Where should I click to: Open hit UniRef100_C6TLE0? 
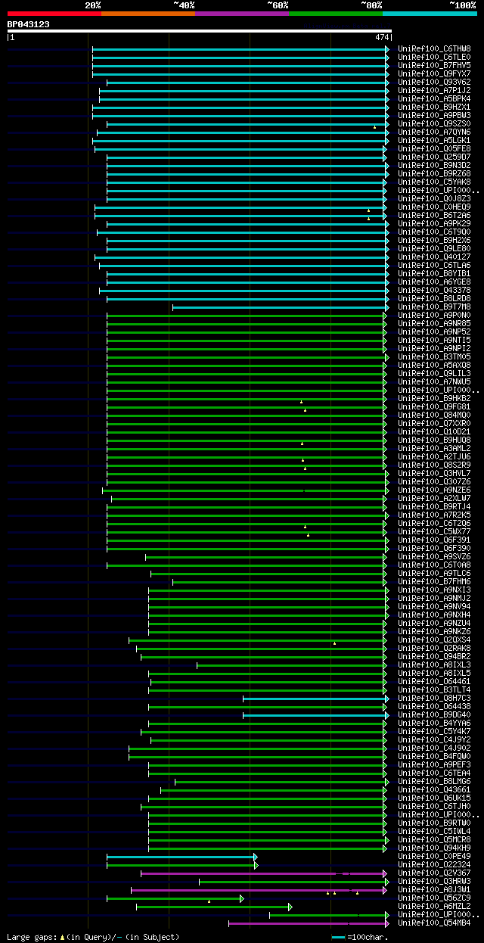[434, 57]
